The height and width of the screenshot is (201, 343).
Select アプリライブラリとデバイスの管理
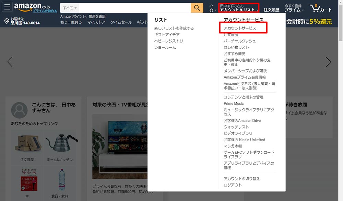(x=249, y=165)
